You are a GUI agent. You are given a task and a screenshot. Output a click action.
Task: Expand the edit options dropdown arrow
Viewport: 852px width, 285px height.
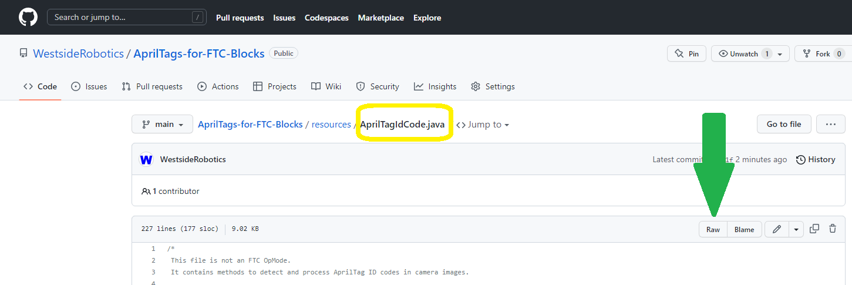coord(796,229)
